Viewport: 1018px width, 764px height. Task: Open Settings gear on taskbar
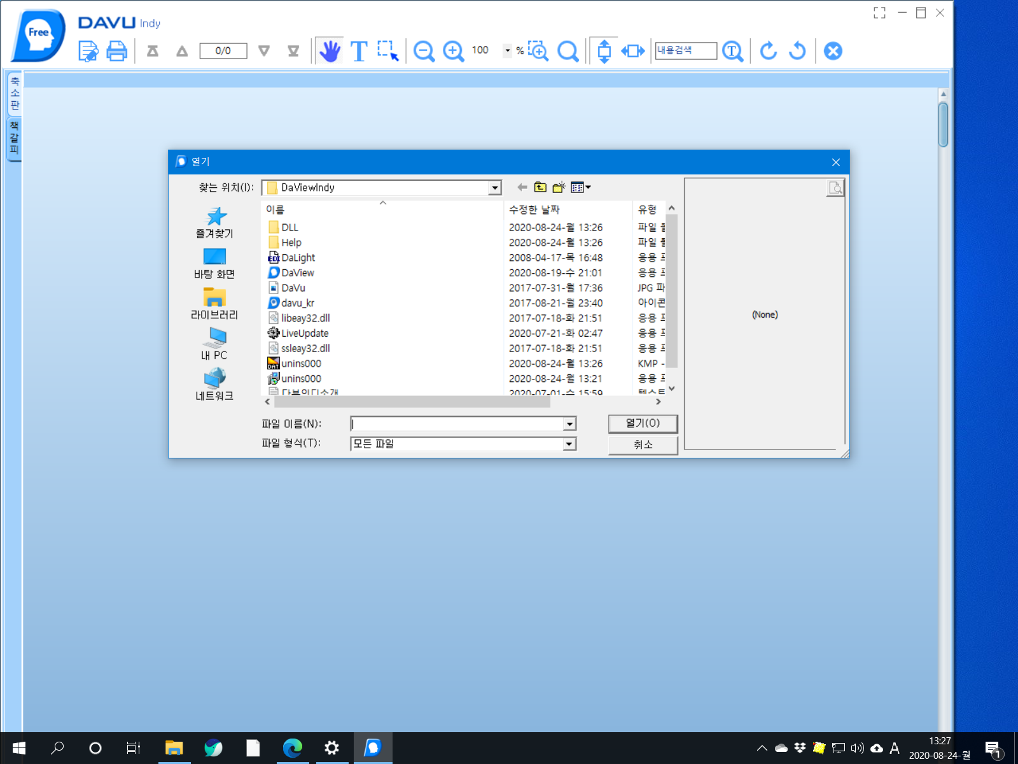point(331,748)
